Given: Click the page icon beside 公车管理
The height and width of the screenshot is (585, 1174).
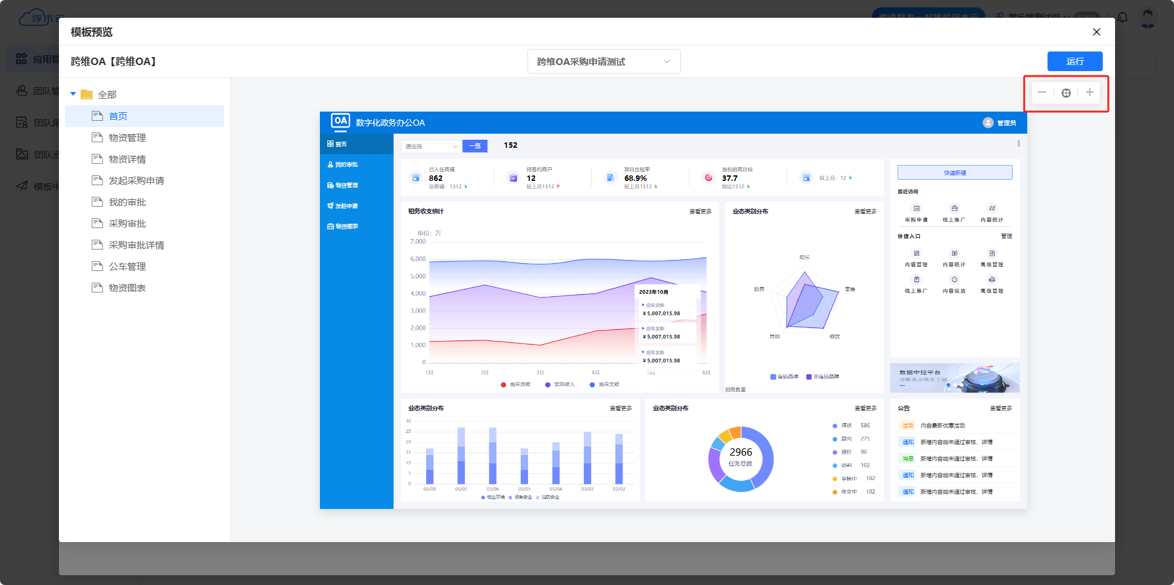Looking at the screenshot, I should [x=97, y=266].
